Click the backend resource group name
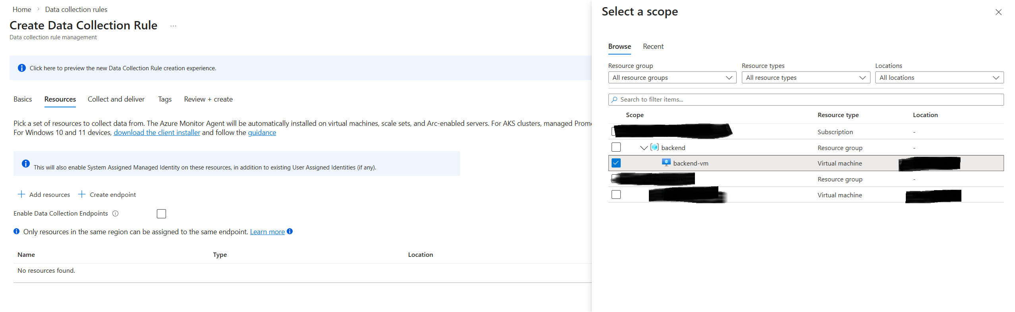The width and height of the screenshot is (1015, 312). click(673, 148)
